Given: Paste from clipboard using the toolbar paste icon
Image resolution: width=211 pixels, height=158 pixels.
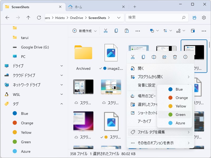Looking at the screenshot, I should [x=126, y=31].
